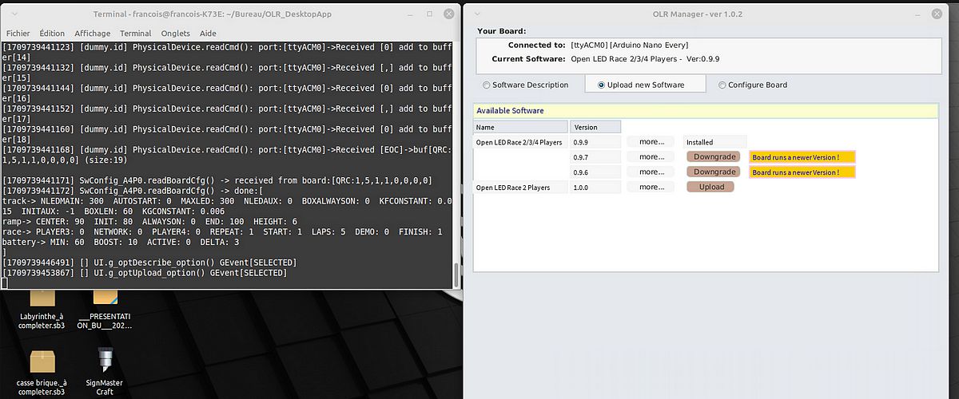
Task: Click the ramp-> CENTER: 90 terminal line
Action: (149, 220)
